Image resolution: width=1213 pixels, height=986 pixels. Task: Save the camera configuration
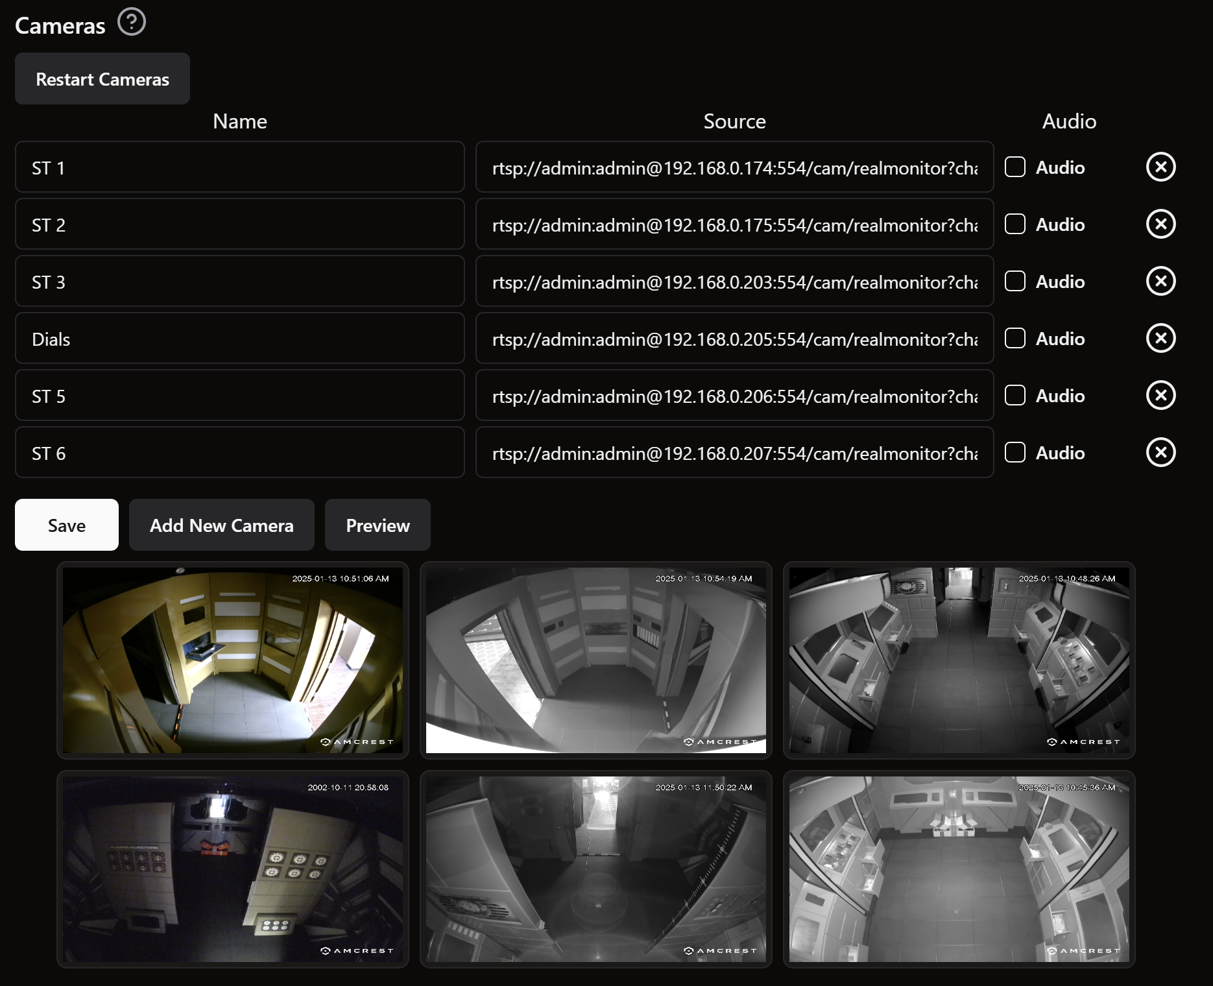(67, 525)
